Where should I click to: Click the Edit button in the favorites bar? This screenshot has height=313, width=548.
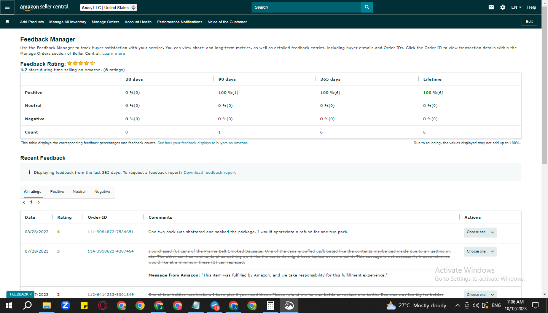[529, 22]
